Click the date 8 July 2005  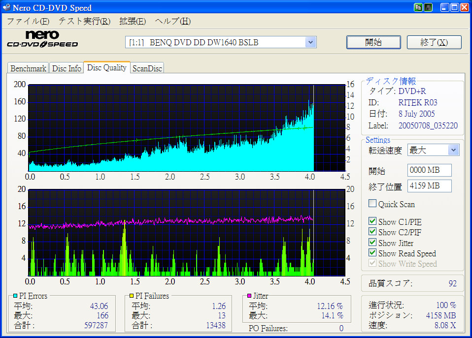[x=417, y=114]
